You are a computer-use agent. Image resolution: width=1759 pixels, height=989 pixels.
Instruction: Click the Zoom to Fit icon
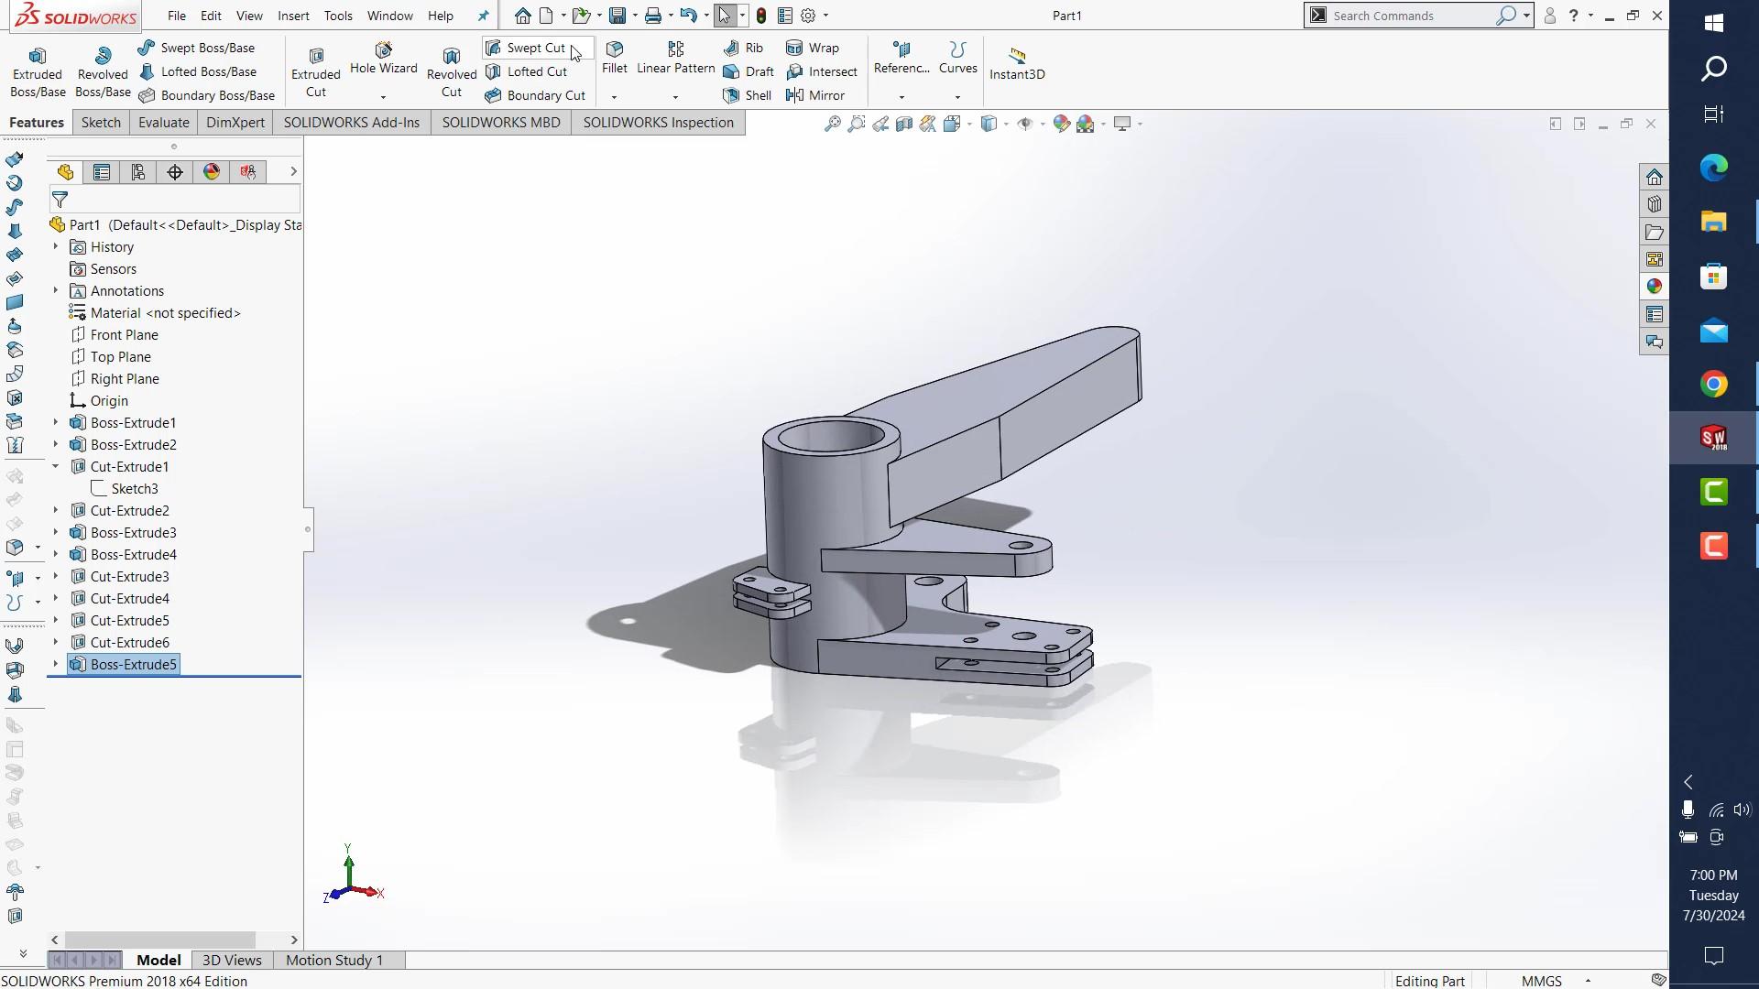click(x=832, y=124)
